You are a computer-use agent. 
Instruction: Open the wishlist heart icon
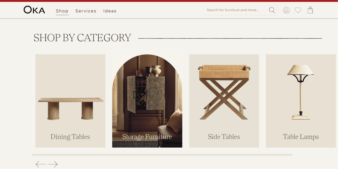[x=298, y=10]
